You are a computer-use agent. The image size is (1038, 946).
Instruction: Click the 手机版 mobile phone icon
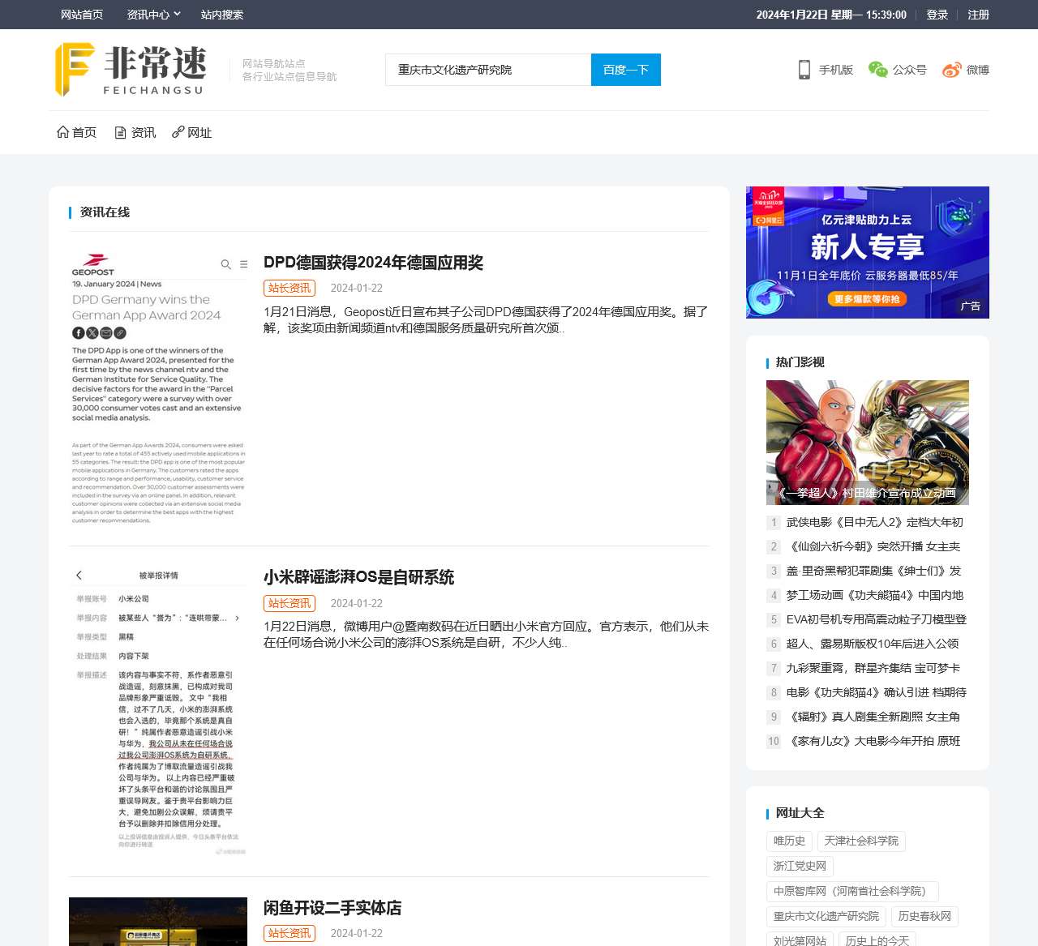pyautogui.click(x=804, y=70)
